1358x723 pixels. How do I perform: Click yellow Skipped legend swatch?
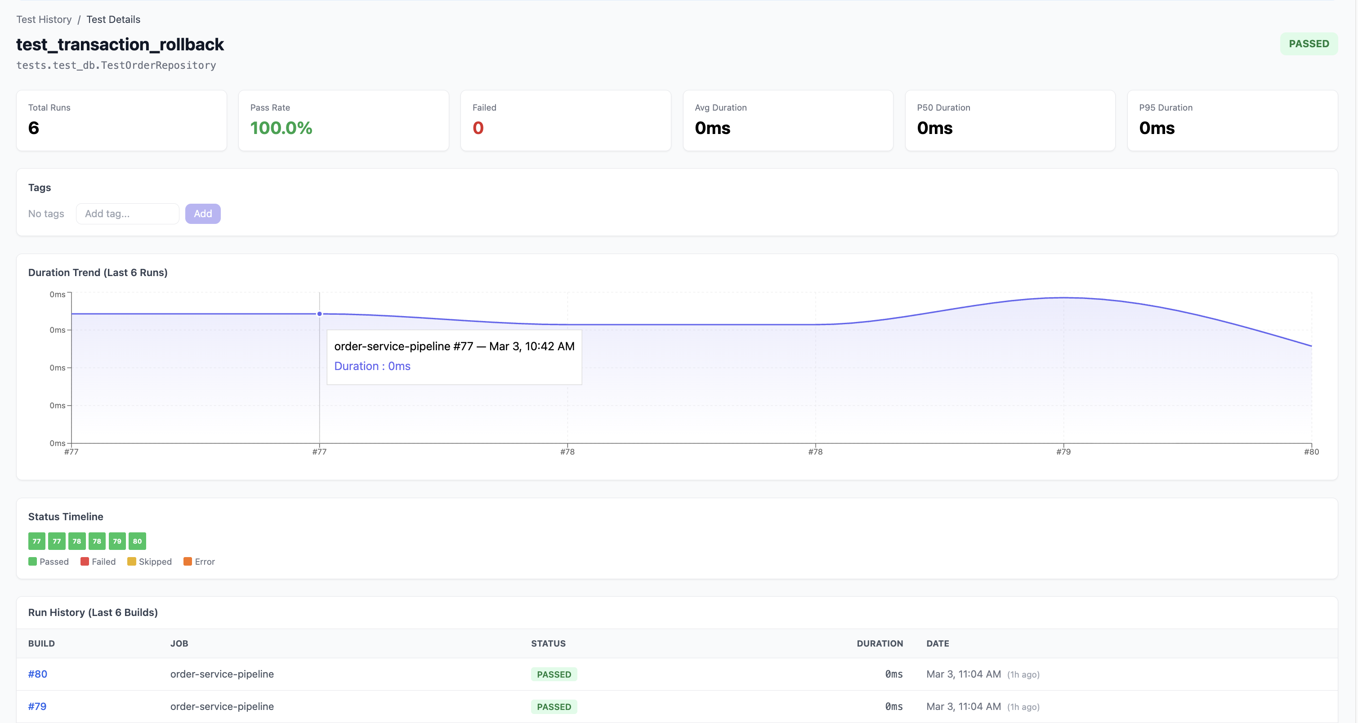(x=131, y=562)
